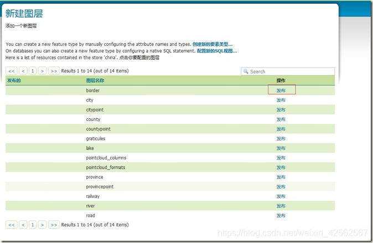The height and width of the screenshot is (243, 373).
Task: Publish the provincepoint layer
Action: click(x=281, y=187)
